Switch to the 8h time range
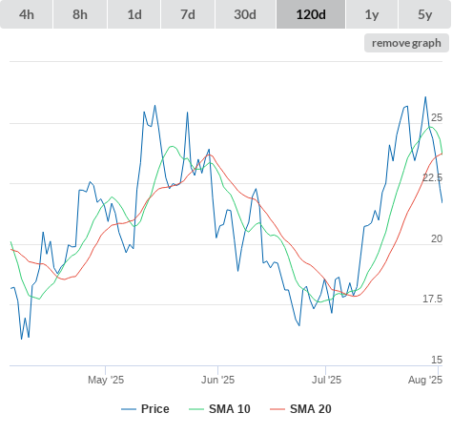 click(80, 14)
